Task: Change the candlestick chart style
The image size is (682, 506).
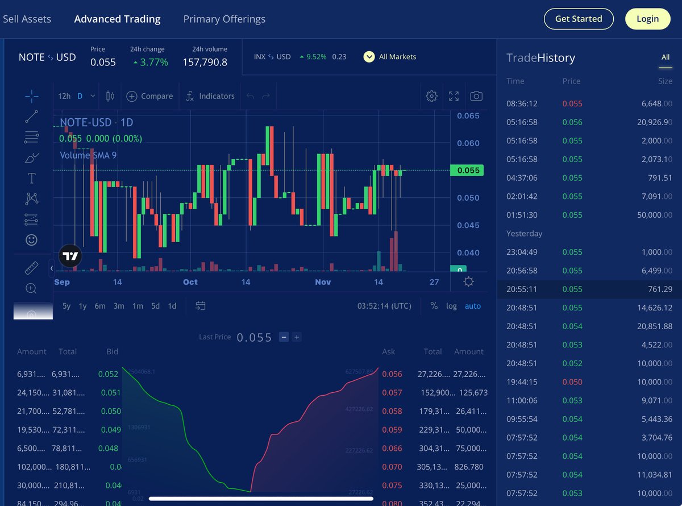Action: tap(110, 96)
